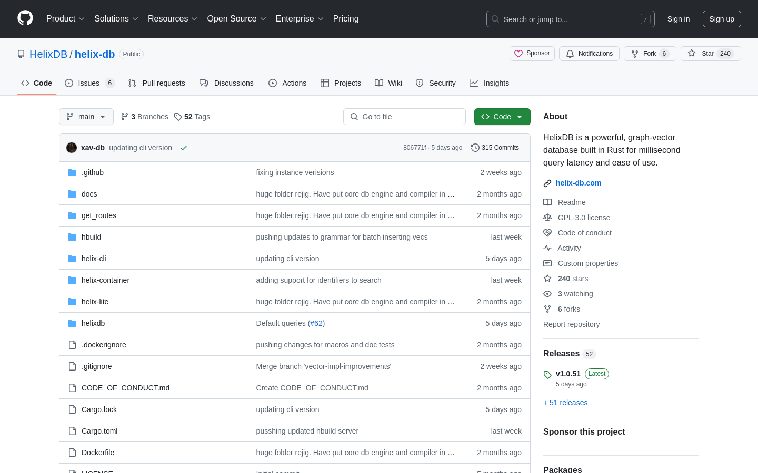Open the helix-cli folder

(94, 259)
